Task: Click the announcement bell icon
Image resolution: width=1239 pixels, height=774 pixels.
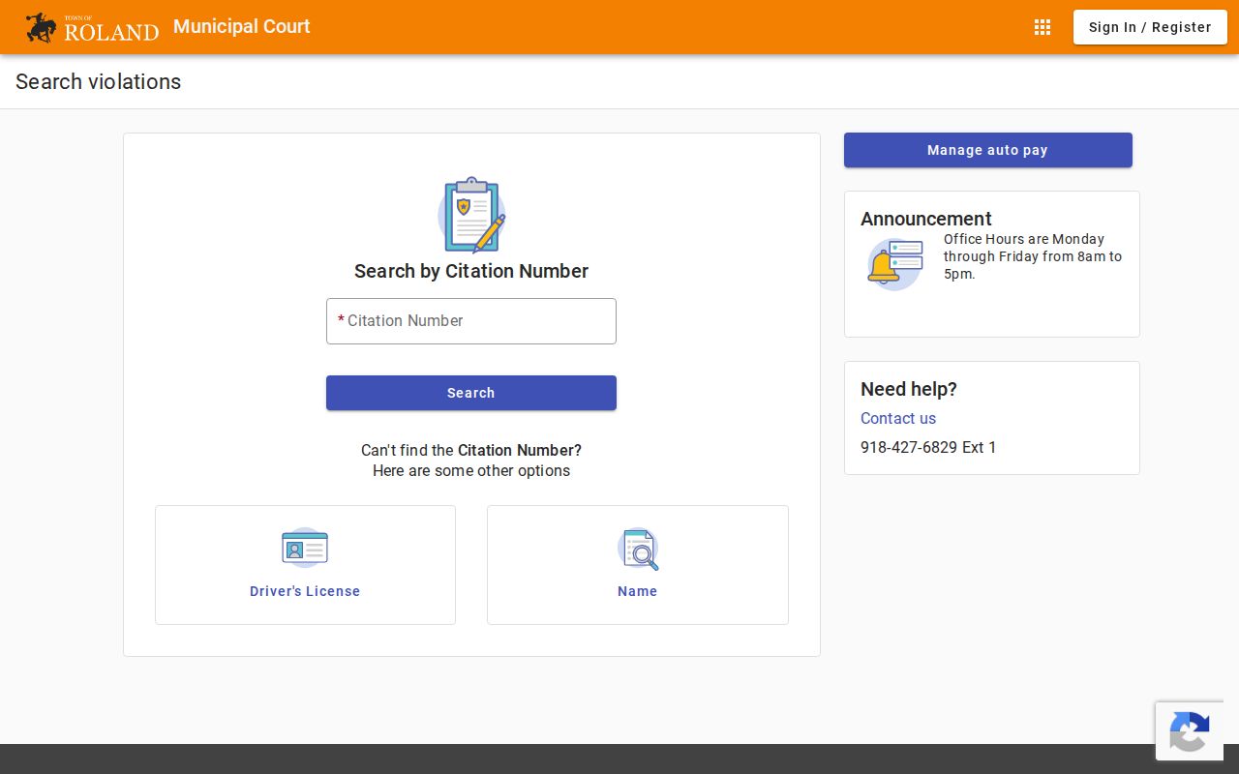Action: (x=895, y=263)
